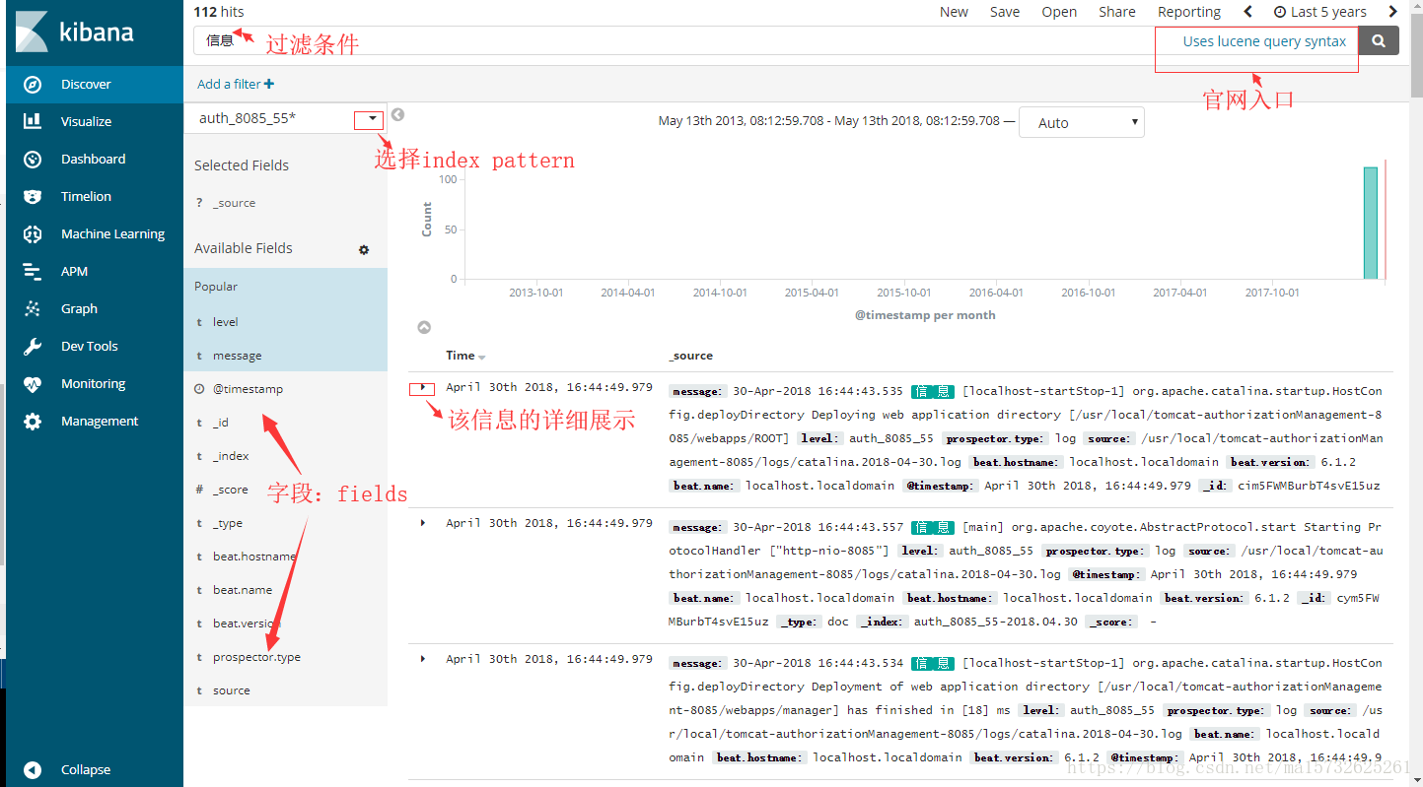
Task: Start a New search
Action: click(953, 12)
